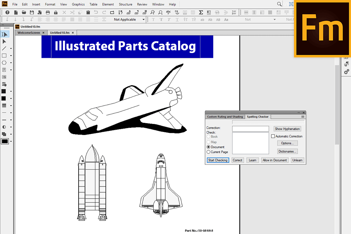
Task: Open the Spelling Checker panel options menu
Action: [303, 117]
